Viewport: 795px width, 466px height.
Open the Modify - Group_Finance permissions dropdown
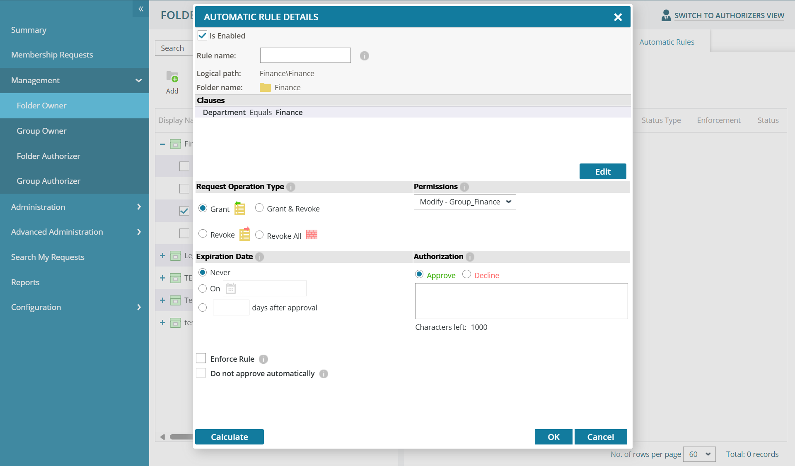click(x=464, y=202)
